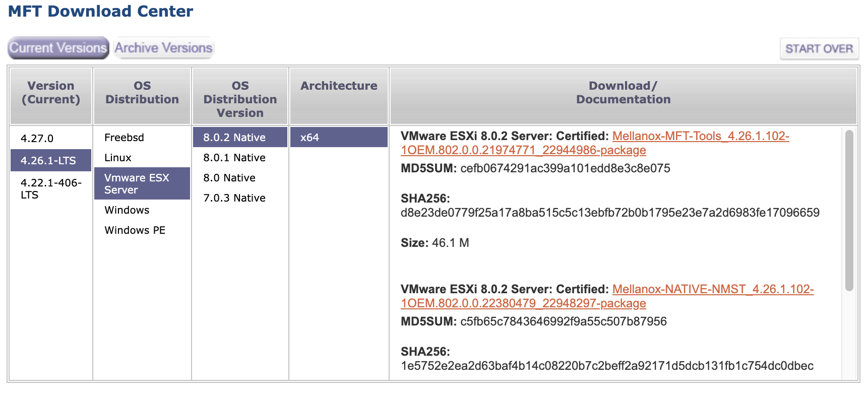
Task: Choose Vmware ESX Server distribution
Action: click(137, 183)
